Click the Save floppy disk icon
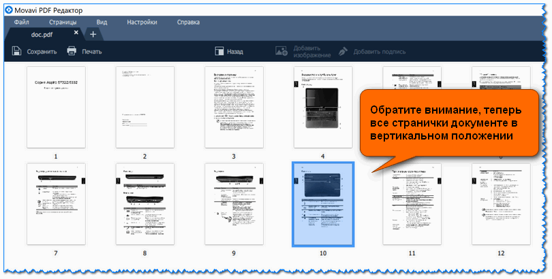The height and width of the screenshot is (279, 552). coord(17,51)
